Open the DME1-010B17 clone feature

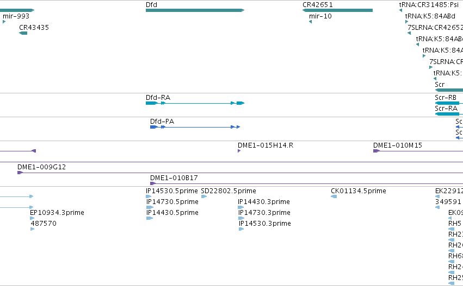tap(306, 183)
